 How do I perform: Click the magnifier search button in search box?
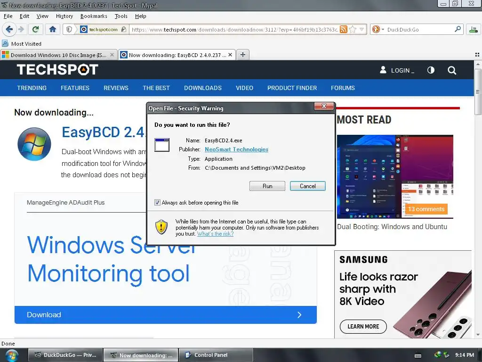[458, 29]
